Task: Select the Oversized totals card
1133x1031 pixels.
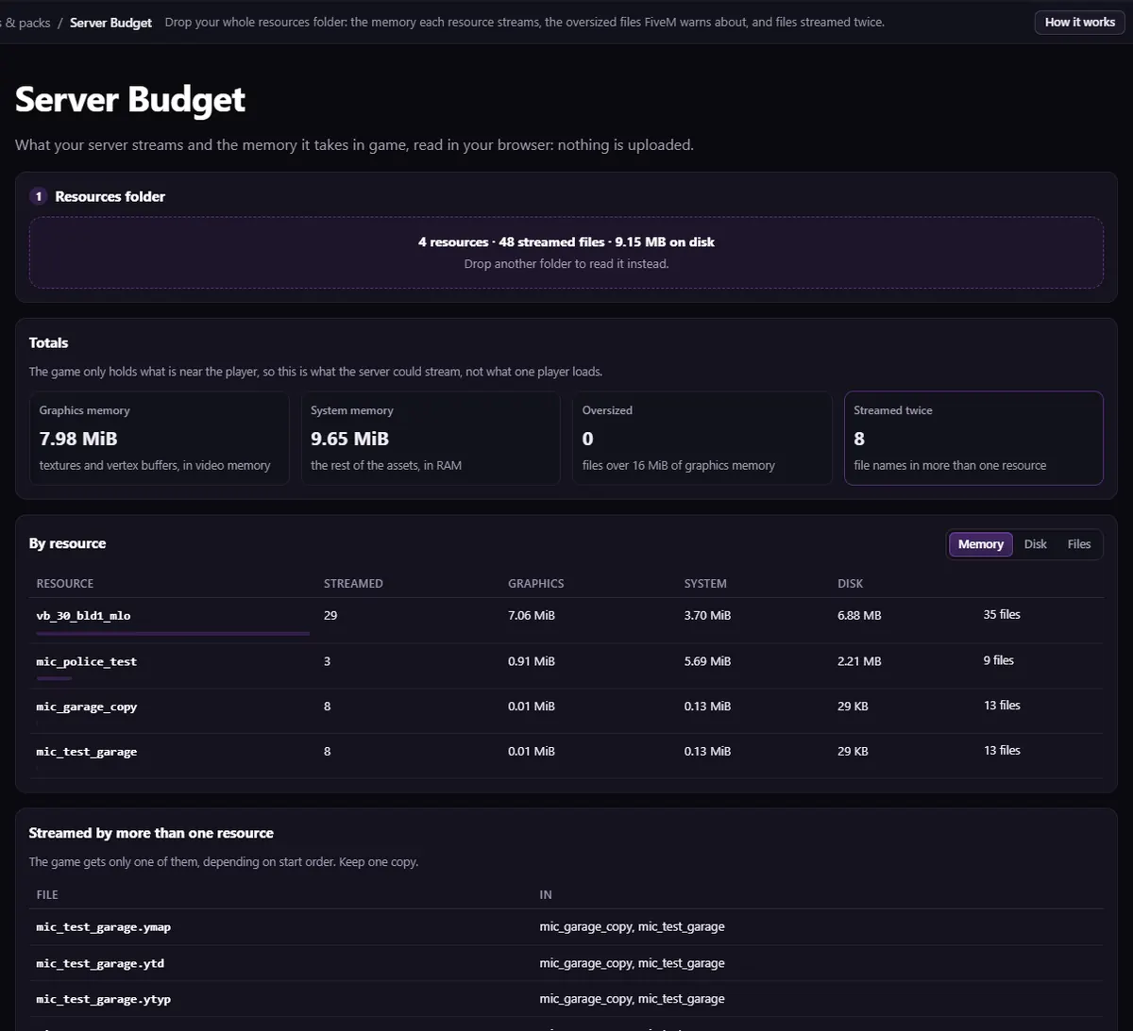Action: [x=702, y=439]
